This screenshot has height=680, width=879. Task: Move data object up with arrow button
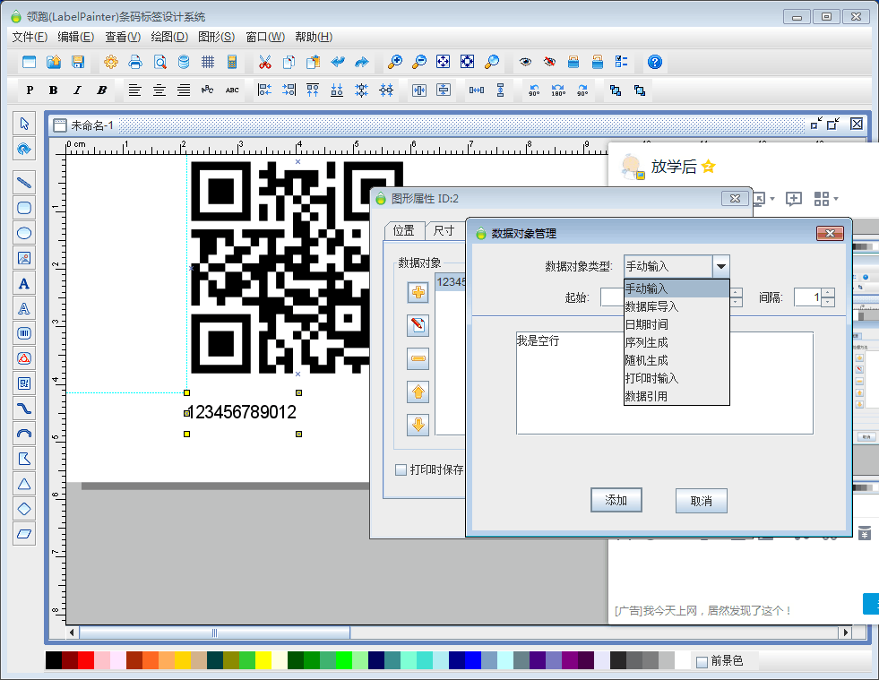click(418, 392)
